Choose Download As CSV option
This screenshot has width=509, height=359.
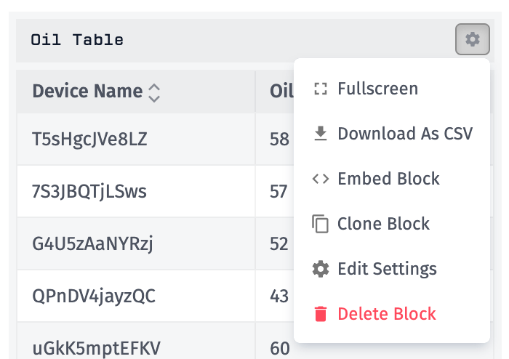[x=405, y=134]
